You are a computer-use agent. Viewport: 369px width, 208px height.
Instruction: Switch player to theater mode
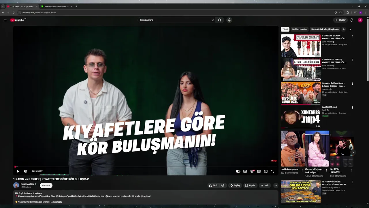(259, 171)
